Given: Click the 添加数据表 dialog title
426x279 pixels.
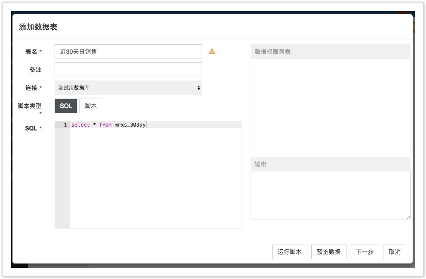Looking at the screenshot, I should click(38, 27).
